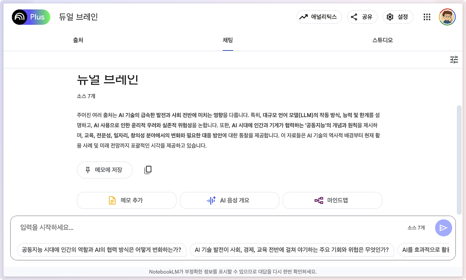This screenshot has height=280, width=466.
Task: Focus the 입력을 시작하세요 chat input
Action: tap(211, 228)
